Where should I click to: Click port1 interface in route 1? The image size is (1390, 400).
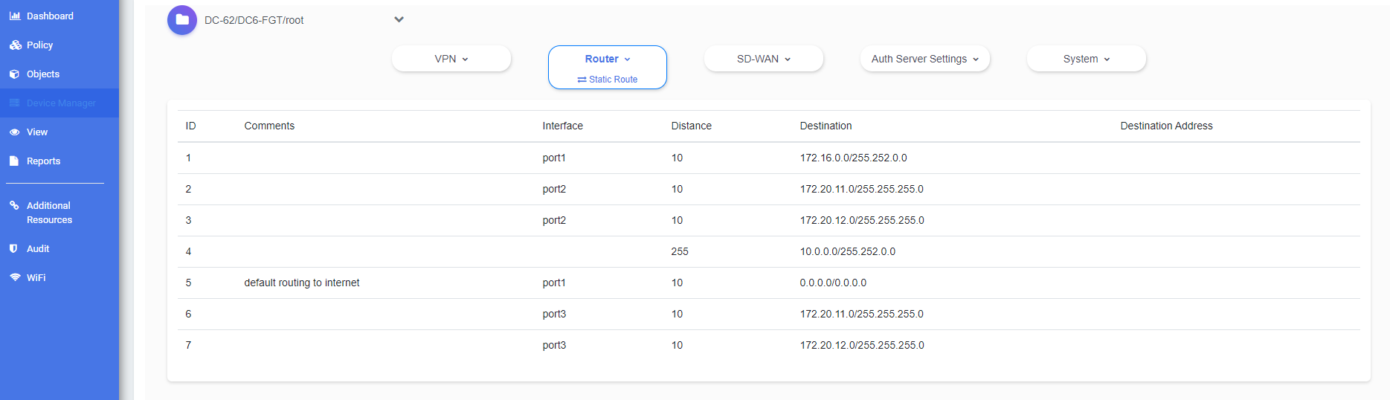pos(554,158)
